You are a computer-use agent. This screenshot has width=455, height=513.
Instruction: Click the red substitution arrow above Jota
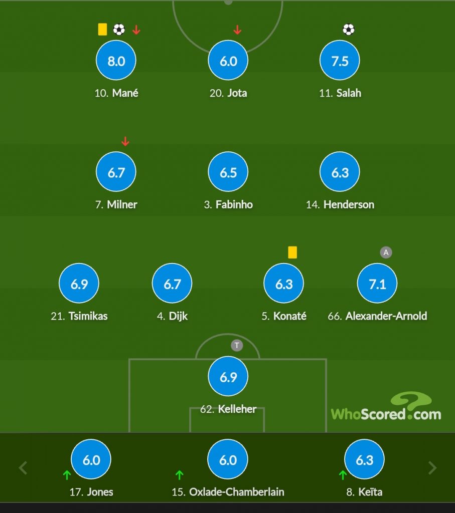click(x=237, y=30)
